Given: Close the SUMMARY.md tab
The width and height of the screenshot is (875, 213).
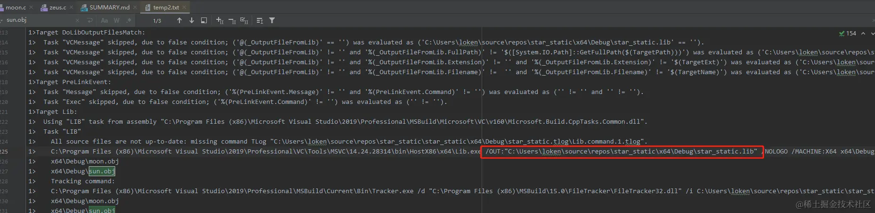Looking at the screenshot, I should click(x=135, y=7).
